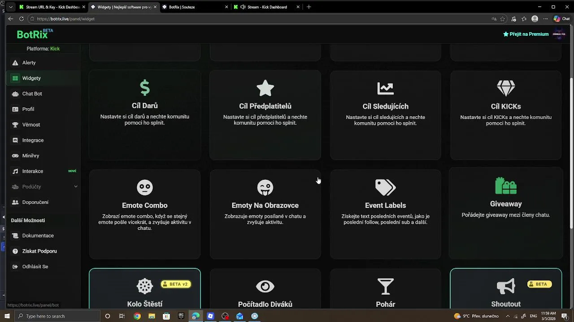Show hidden system tray icons
Image resolution: width=574 pixels, height=322 pixels.
pos(509,316)
